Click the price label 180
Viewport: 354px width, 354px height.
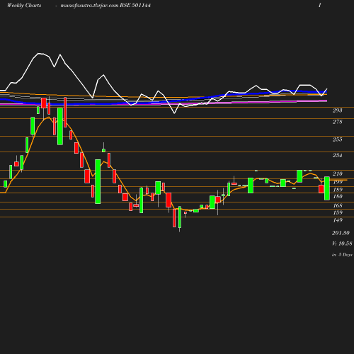coord(338,196)
